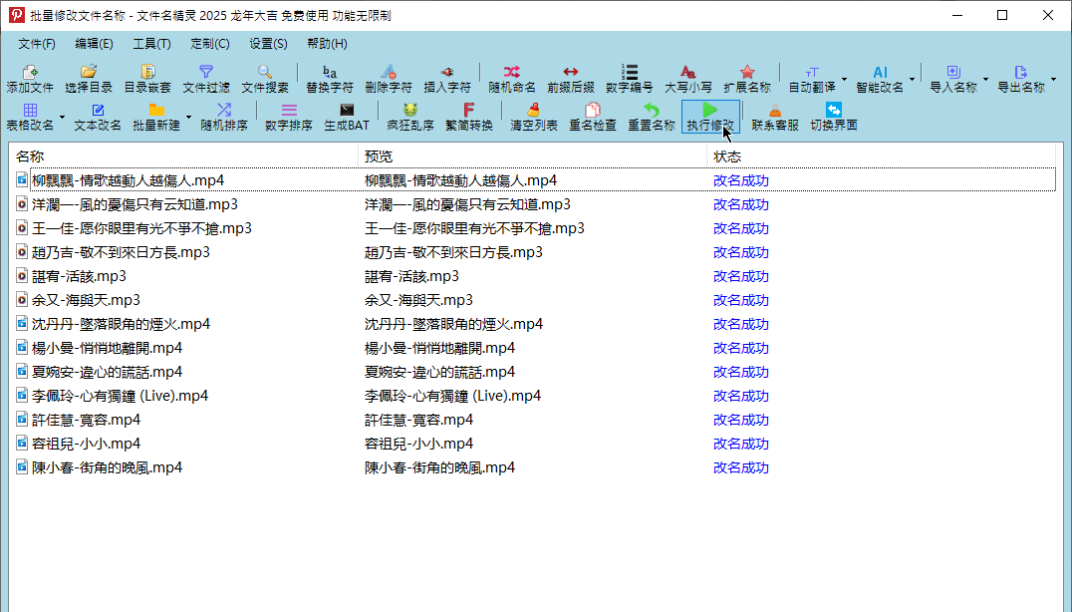Image resolution: width=1072 pixels, height=612 pixels.
Task: Open the 数字编号 numbering tool
Action: pos(630,80)
